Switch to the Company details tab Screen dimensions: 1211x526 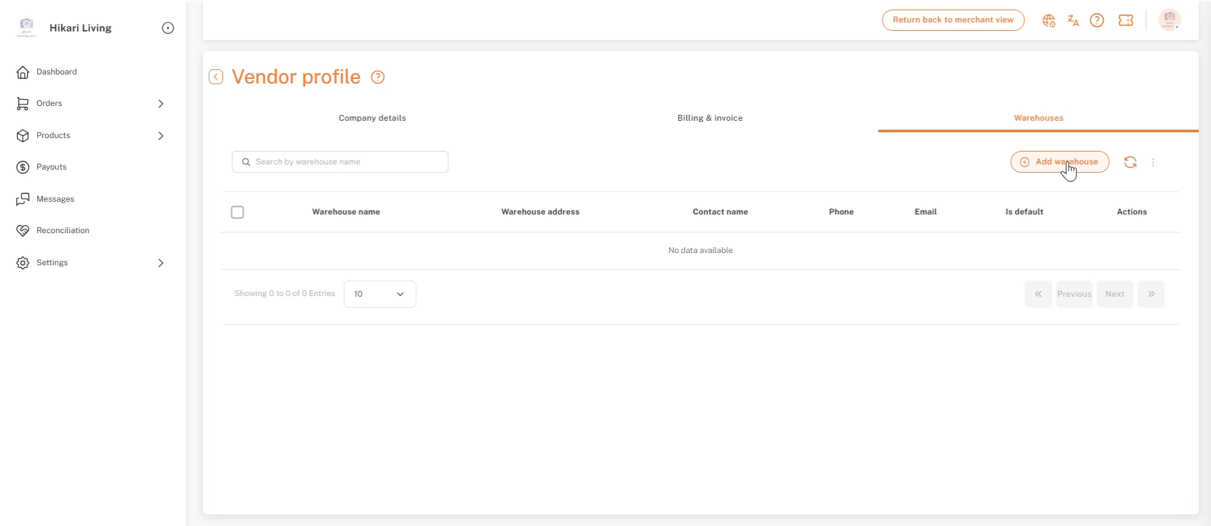pyautogui.click(x=372, y=118)
